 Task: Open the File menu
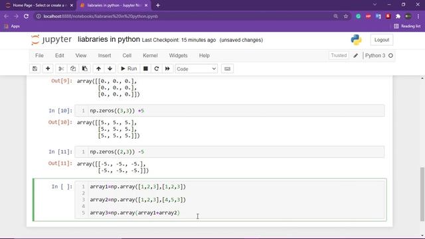tap(39, 56)
